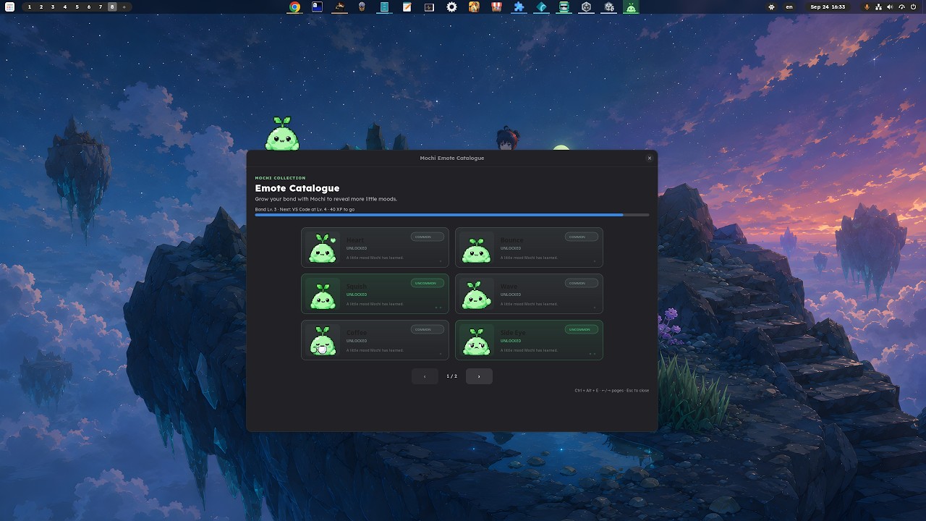The height and width of the screenshot is (521, 926).
Task: Open the blue puzzle piece extension app
Action: tap(519, 7)
